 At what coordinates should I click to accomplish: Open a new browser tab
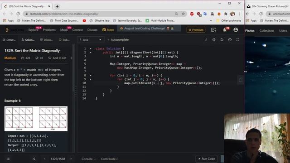[x=57, y=6]
